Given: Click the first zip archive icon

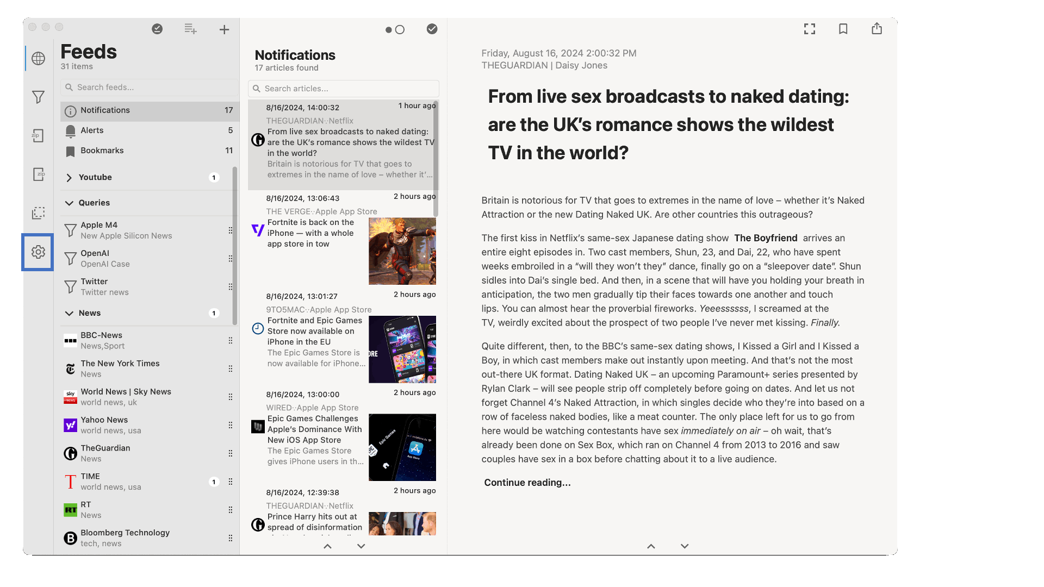Looking at the screenshot, I should coord(38,136).
